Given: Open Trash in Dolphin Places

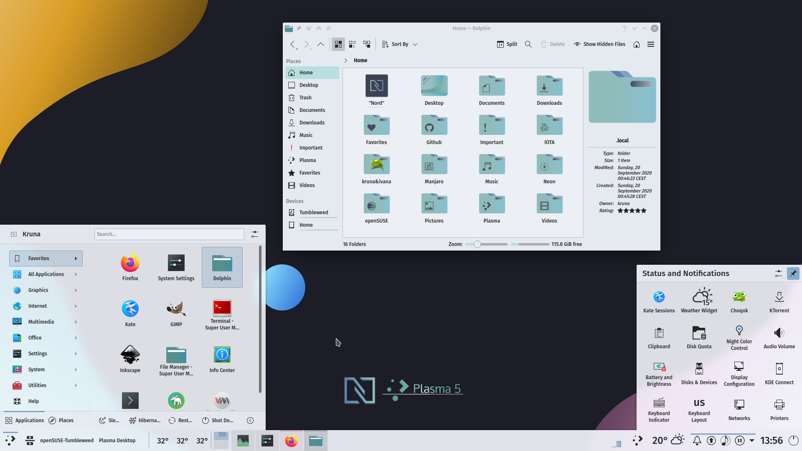Looking at the screenshot, I should click(312, 98).
